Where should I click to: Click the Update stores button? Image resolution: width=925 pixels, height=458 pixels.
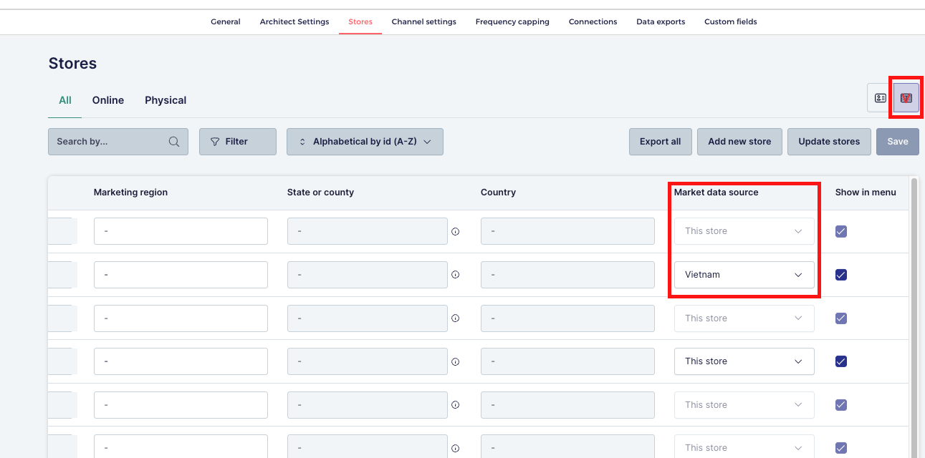pyautogui.click(x=829, y=142)
